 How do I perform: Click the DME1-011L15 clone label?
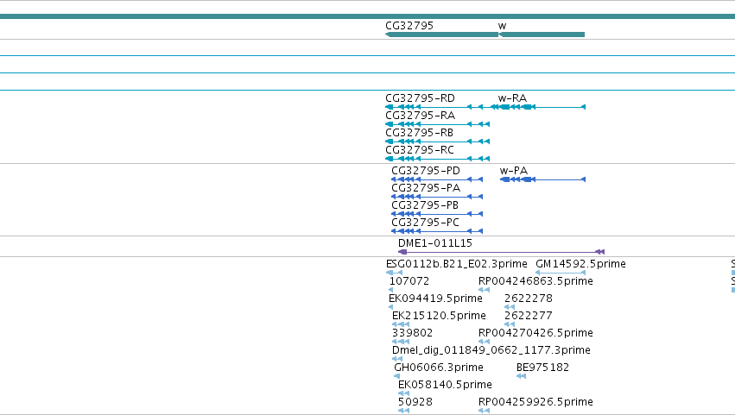tap(435, 243)
